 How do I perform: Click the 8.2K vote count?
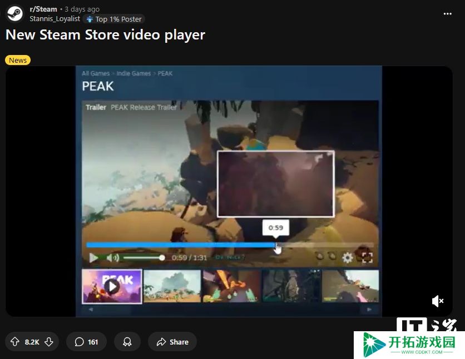32,342
